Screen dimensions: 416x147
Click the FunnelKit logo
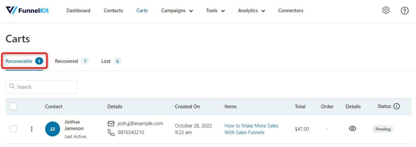27,10
